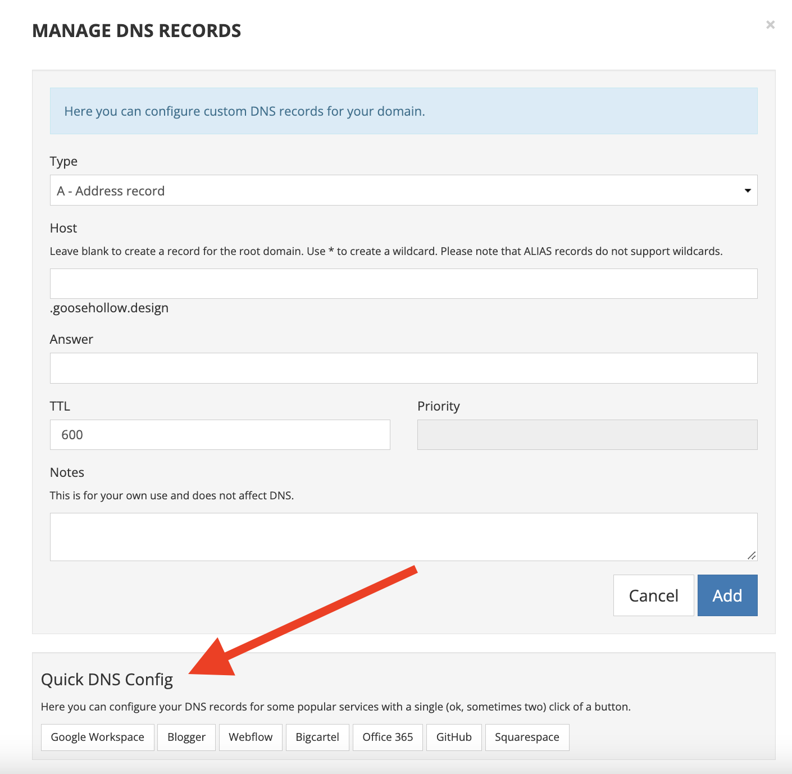Viewport: 792px width, 774px height.
Task: Close the Manage DNS Records dialog
Action: (x=770, y=25)
